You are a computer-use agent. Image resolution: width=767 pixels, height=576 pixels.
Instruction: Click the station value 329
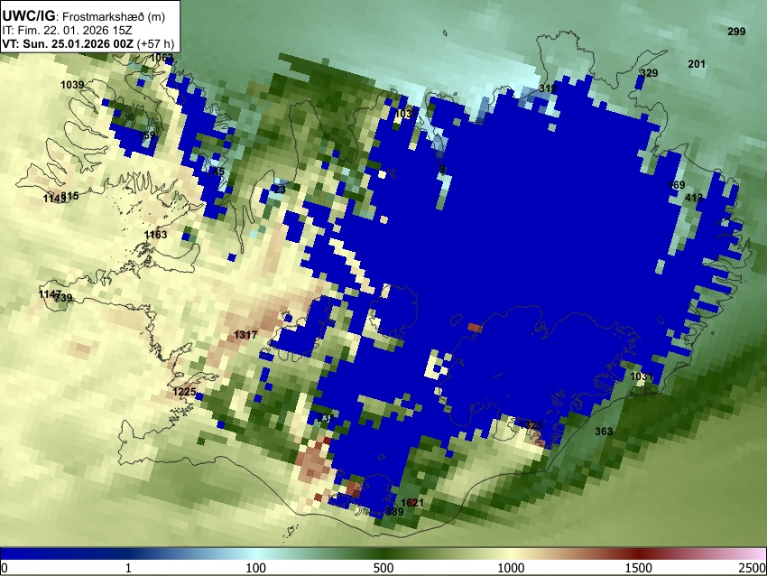click(649, 73)
